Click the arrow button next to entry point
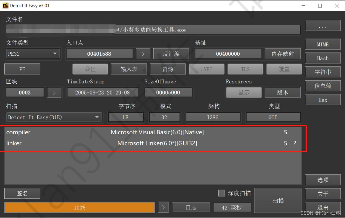The image size is (345, 218). (143, 54)
